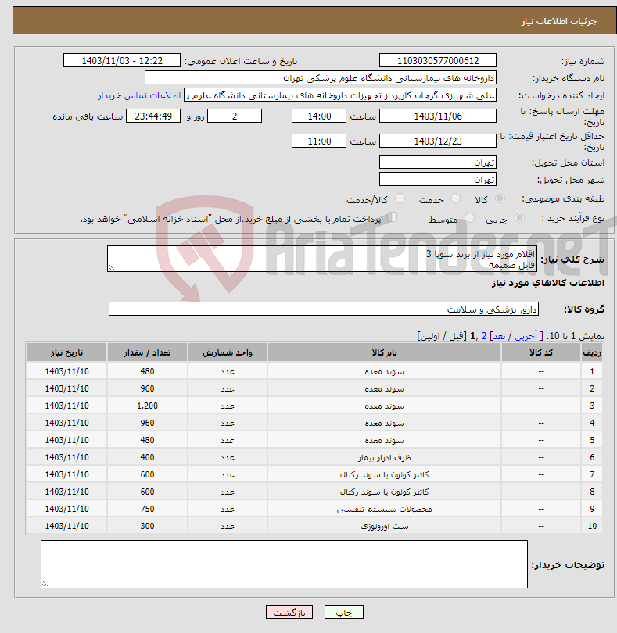617x633 pixels.
Task: Click the ظرف ادرار بیمار item name
Action: (384, 457)
